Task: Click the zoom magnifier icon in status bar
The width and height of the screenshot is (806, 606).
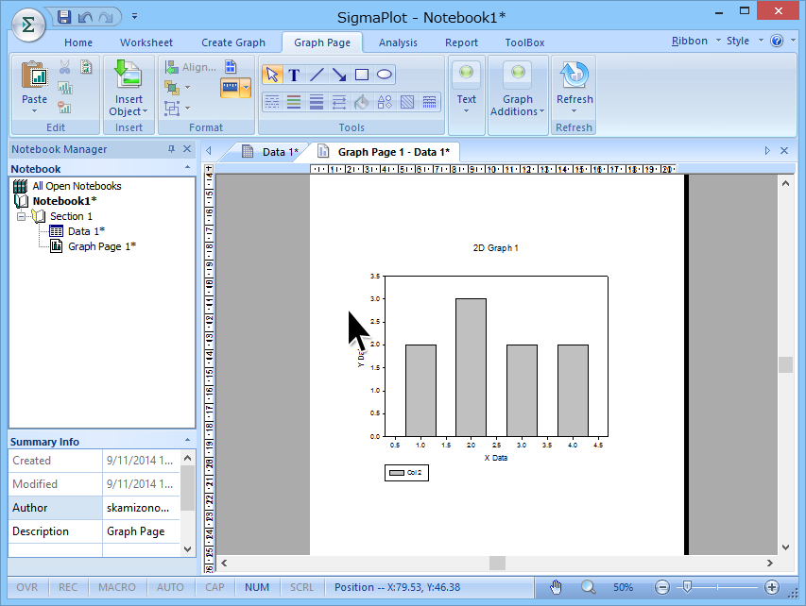Action: coord(588,587)
